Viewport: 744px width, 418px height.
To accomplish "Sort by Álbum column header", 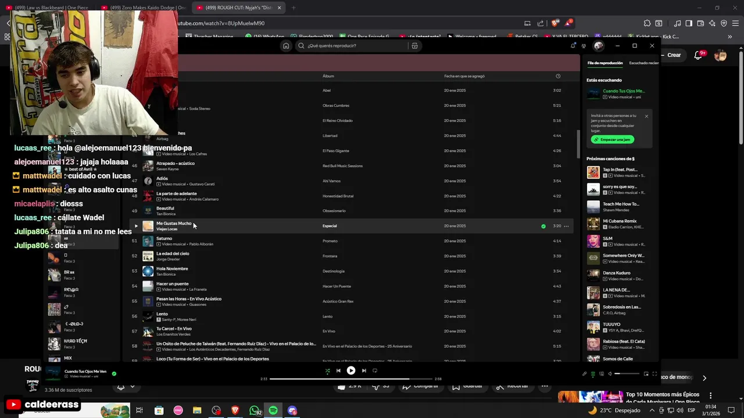I will (328, 76).
